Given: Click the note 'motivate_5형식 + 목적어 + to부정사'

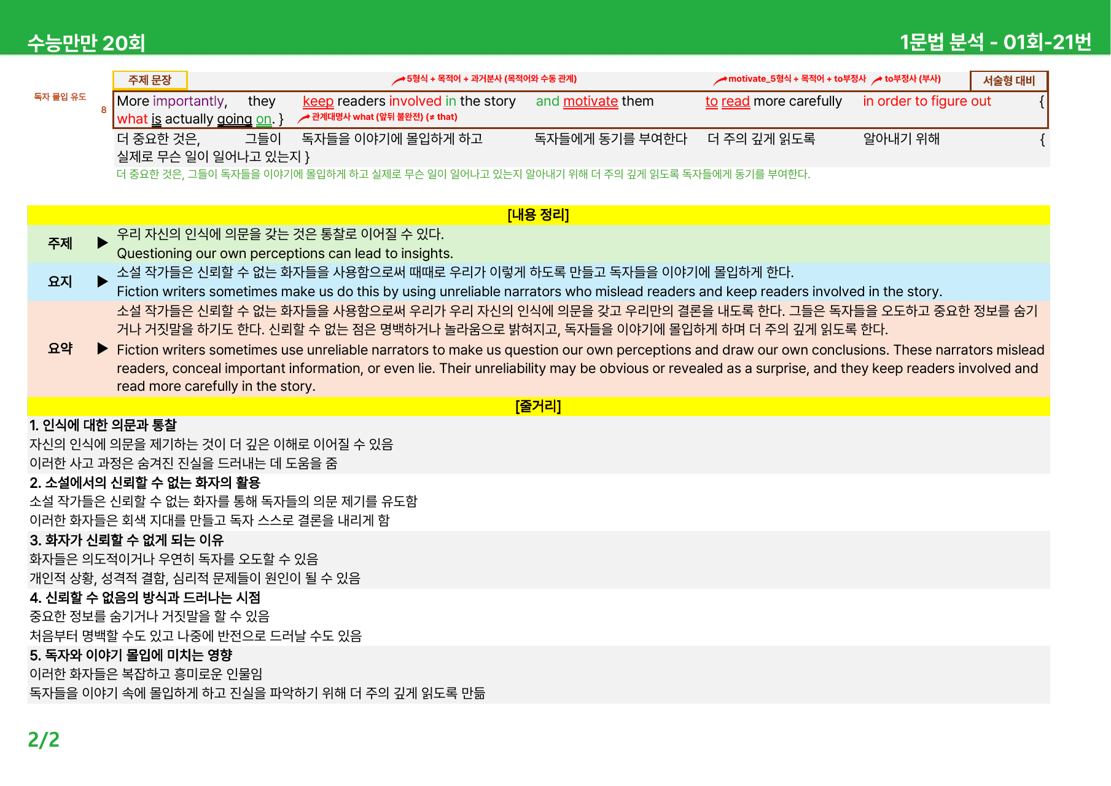Looking at the screenshot, I should pyautogui.click(x=797, y=79).
